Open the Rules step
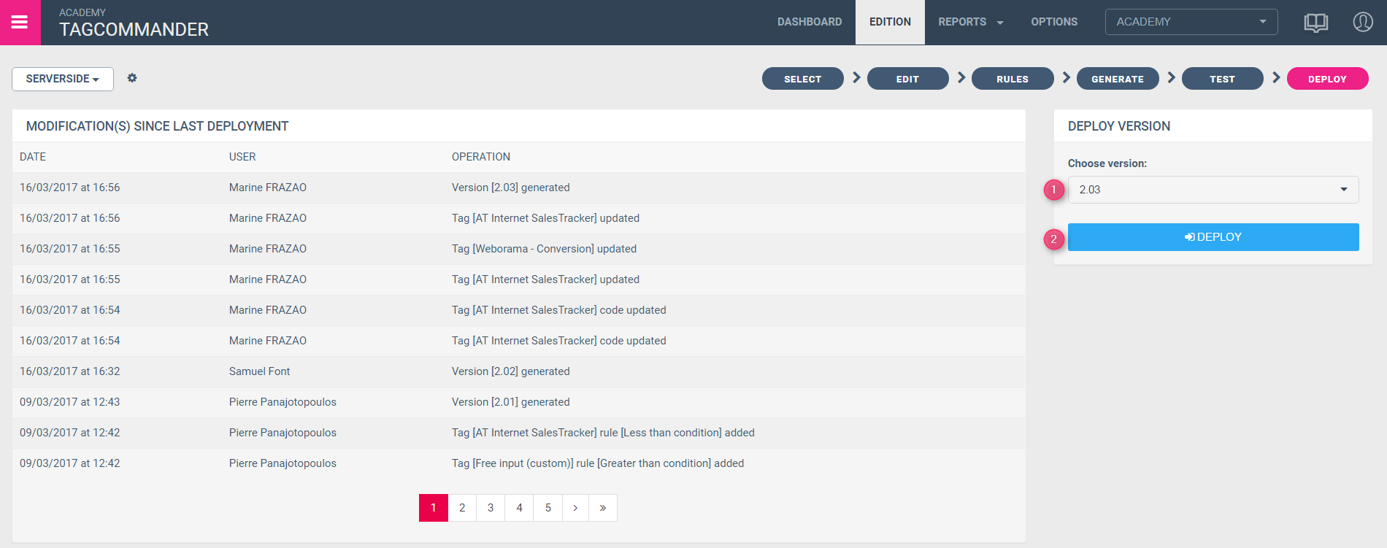Image resolution: width=1387 pixels, height=548 pixels. 1012,79
